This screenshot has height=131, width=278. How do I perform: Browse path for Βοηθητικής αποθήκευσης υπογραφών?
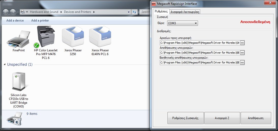242,62
